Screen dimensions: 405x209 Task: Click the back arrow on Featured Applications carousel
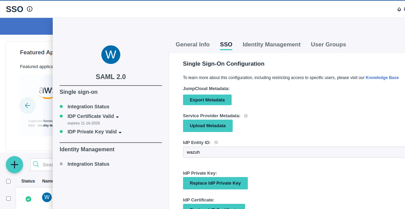[27, 106]
